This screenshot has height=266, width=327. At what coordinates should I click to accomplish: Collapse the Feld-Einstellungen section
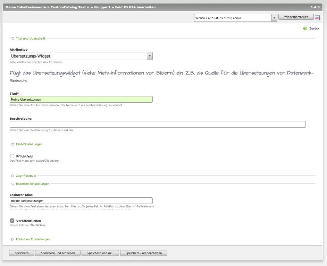29,144
